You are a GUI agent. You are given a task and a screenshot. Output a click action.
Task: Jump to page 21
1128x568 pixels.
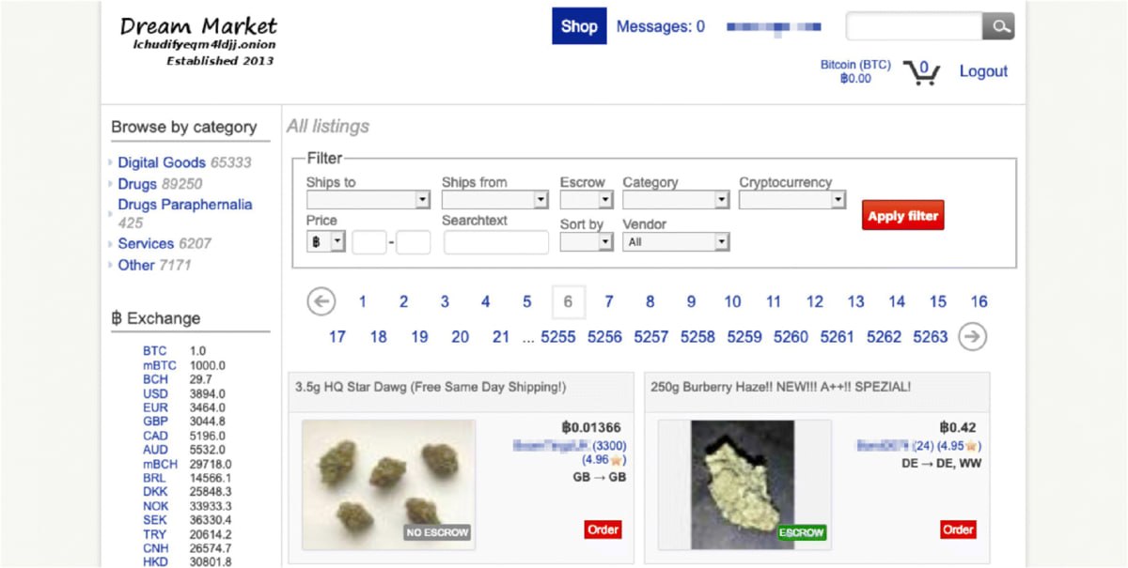(x=501, y=337)
